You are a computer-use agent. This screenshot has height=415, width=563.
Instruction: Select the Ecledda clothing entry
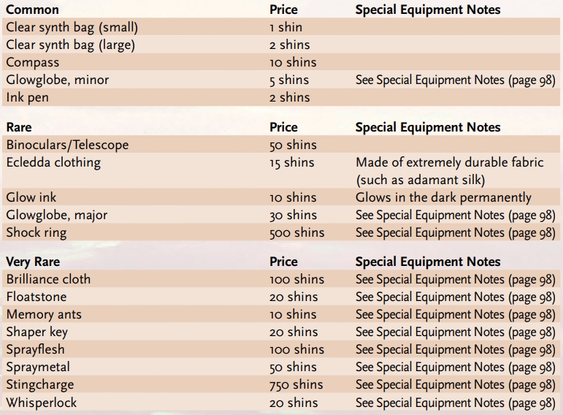(x=53, y=162)
